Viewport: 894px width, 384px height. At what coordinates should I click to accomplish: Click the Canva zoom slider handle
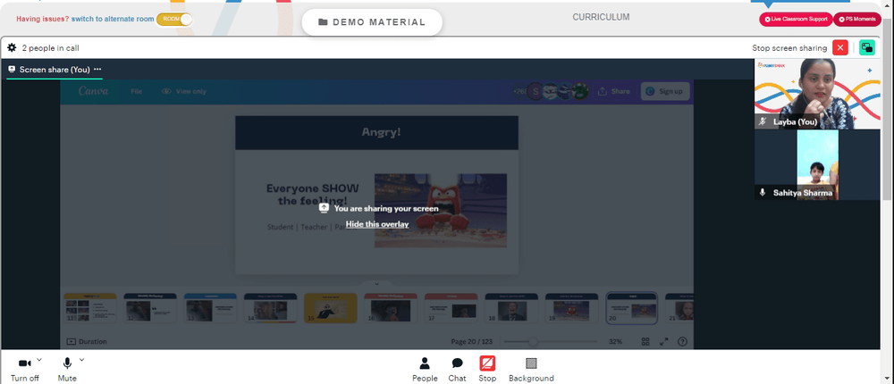[533, 341]
